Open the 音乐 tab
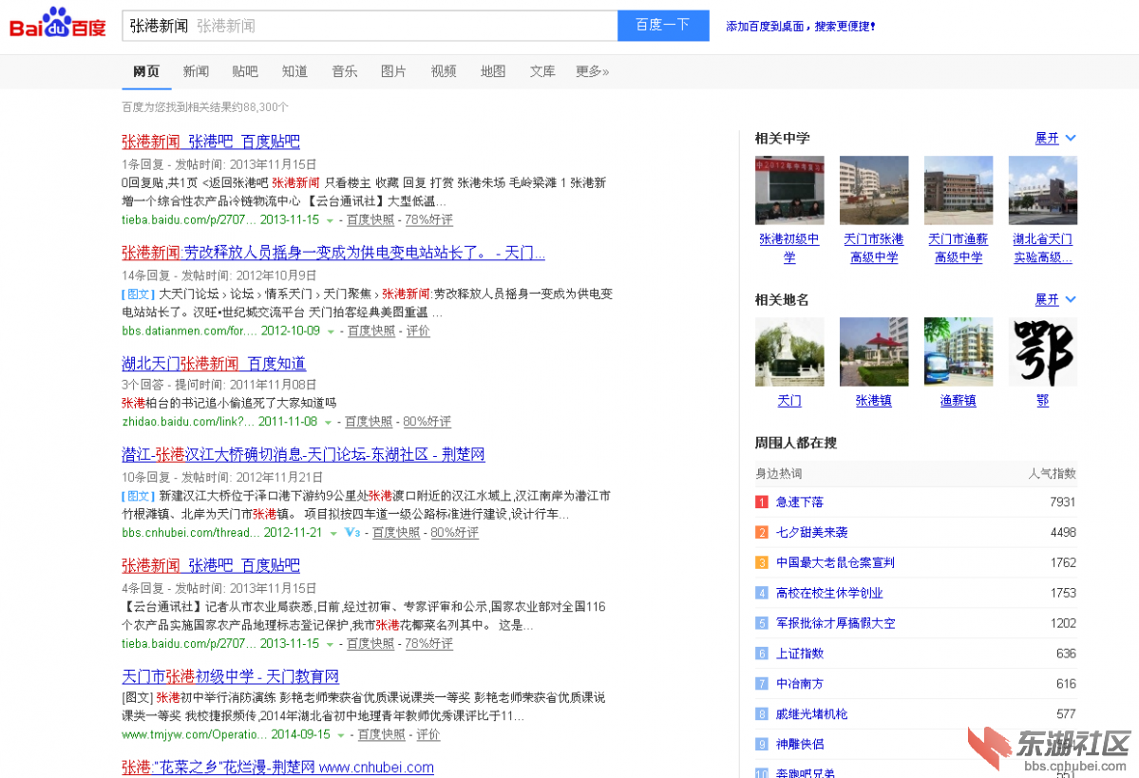This screenshot has height=778, width=1139. click(344, 71)
